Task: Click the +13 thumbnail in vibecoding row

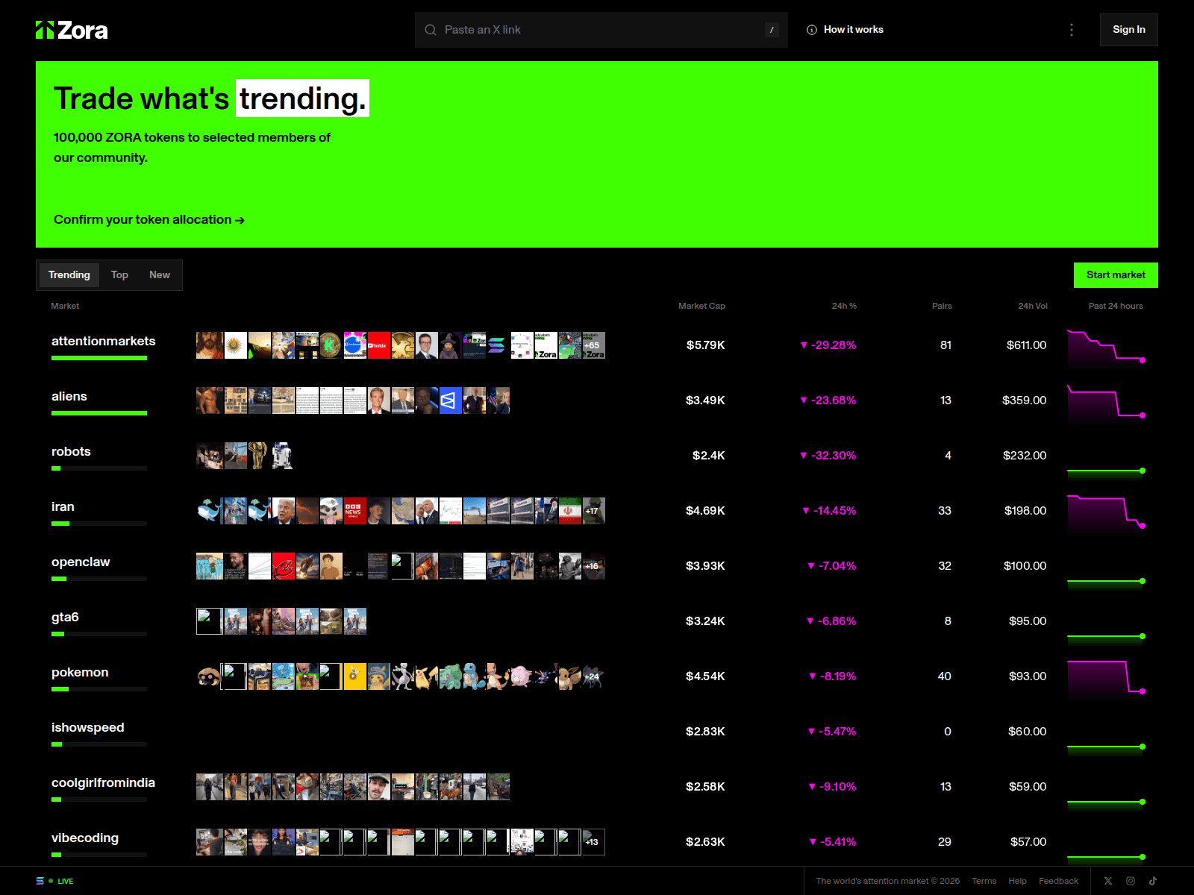Action: pos(593,842)
